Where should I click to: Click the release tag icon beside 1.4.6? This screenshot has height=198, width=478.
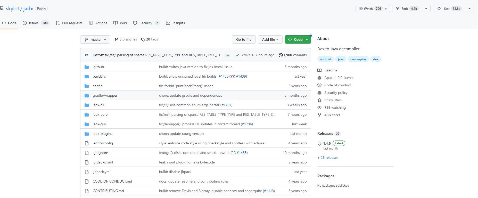(x=319, y=144)
